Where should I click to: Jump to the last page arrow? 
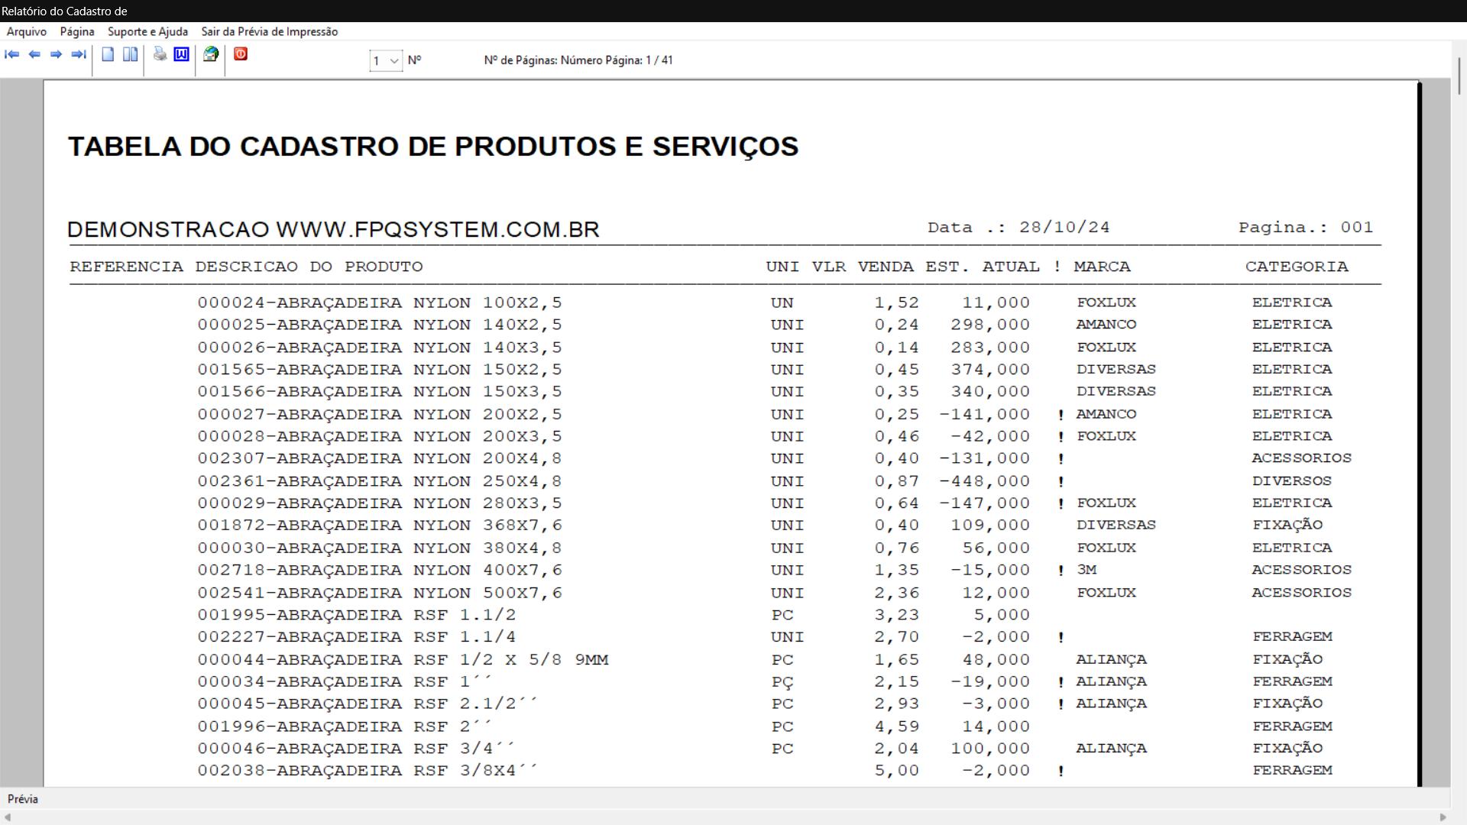tap(78, 54)
